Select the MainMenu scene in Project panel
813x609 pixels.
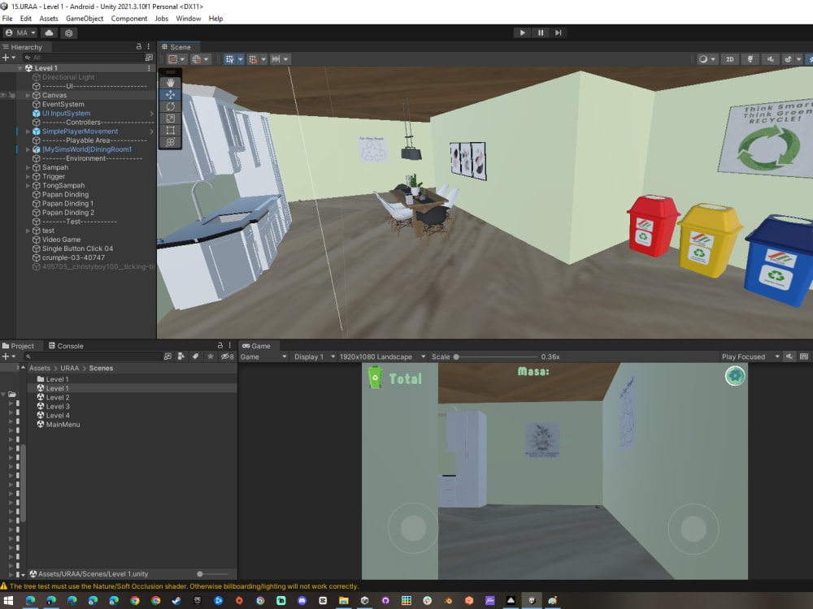pyautogui.click(x=63, y=424)
